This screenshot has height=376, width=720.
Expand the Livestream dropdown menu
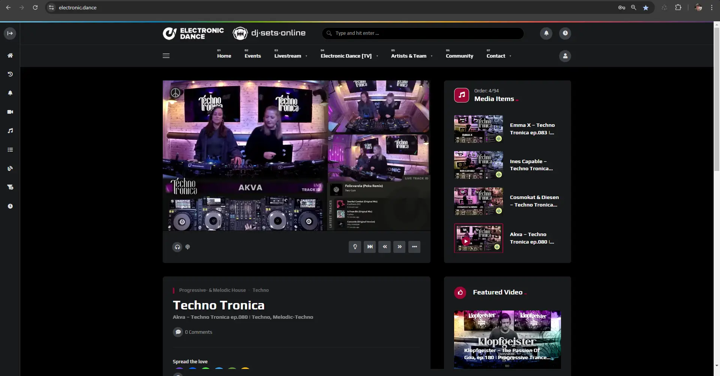[x=291, y=56]
